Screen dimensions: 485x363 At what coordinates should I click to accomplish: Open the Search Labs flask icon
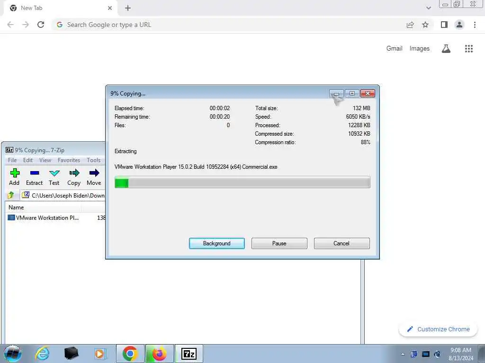click(x=446, y=49)
